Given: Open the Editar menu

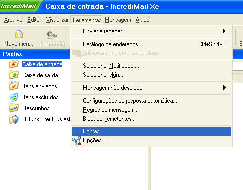Looking at the screenshot, I should point(34,20).
